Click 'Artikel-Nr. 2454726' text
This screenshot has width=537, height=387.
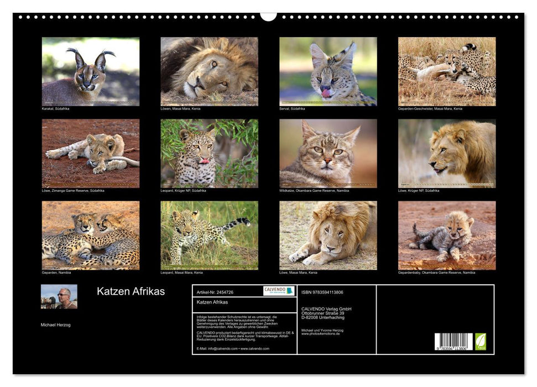coord(215,292)
